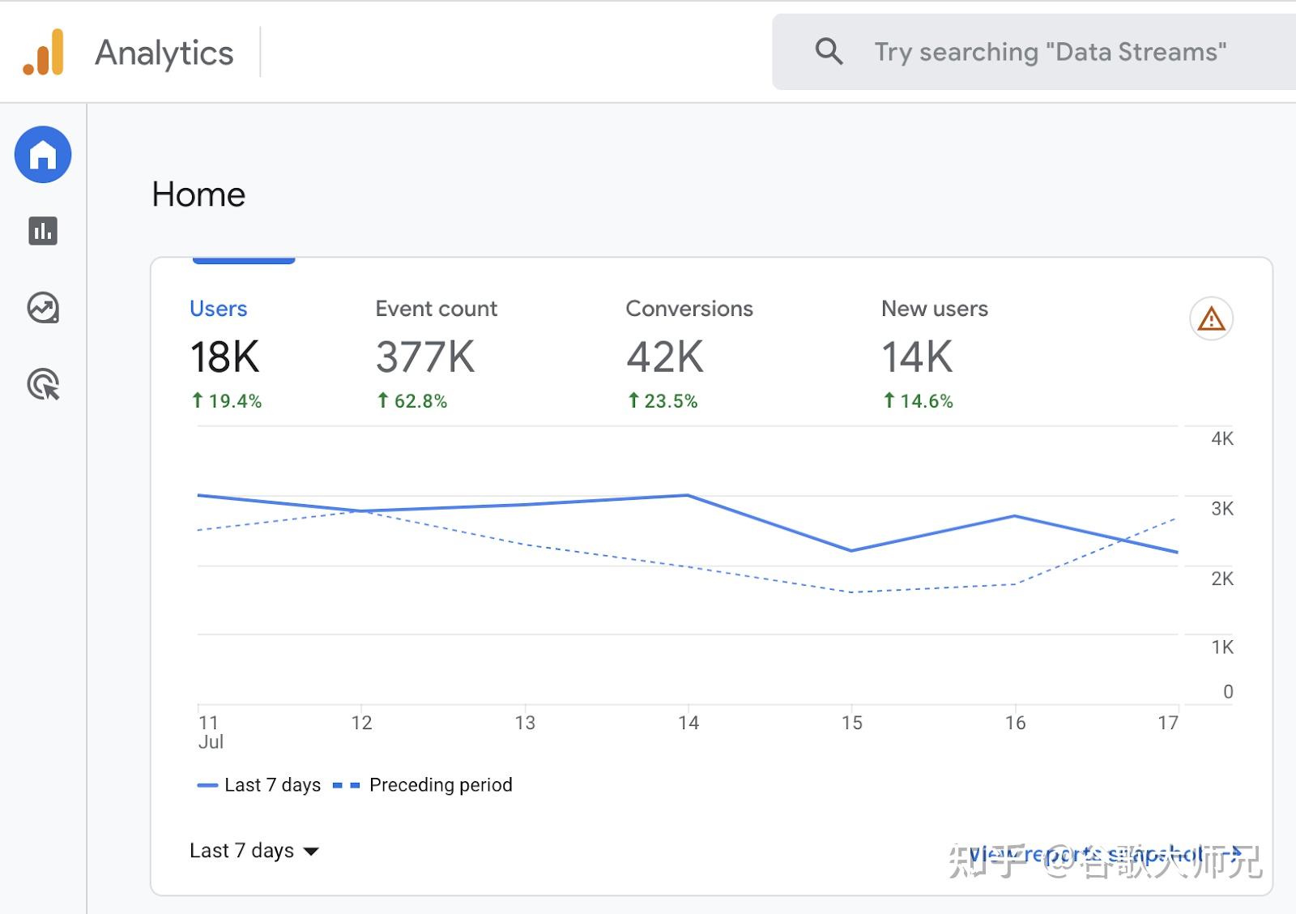Click the search magnifier icon
The image size is (1296, 914).
(829, 52)
